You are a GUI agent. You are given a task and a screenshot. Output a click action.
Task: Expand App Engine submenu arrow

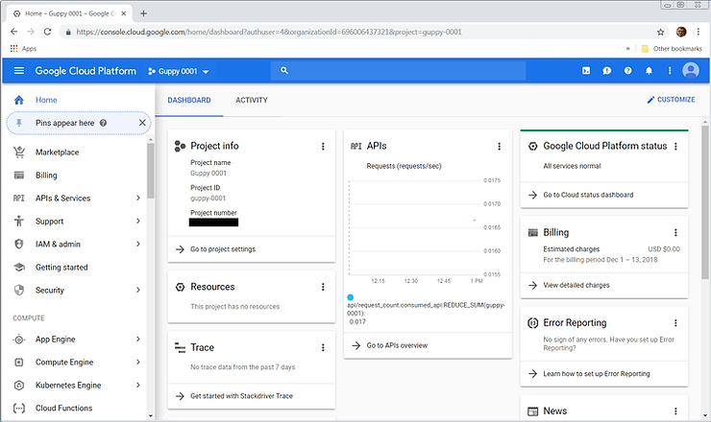coord(138,340)
